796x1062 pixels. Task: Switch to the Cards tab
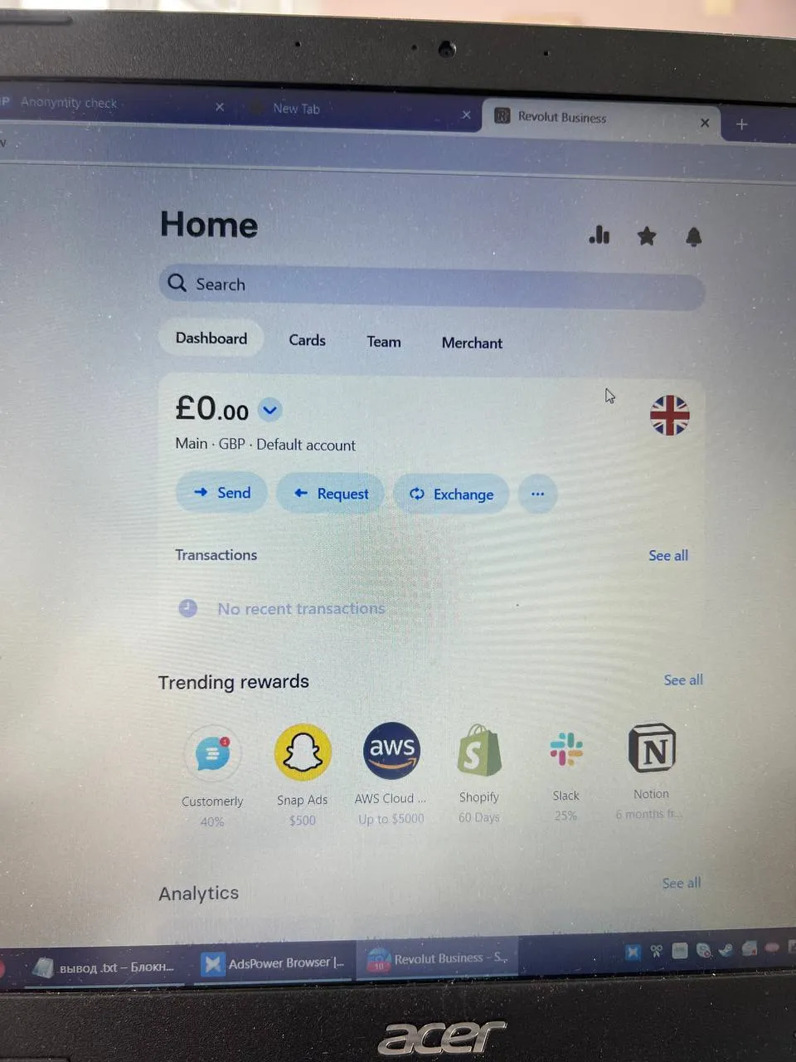point(307,340)
